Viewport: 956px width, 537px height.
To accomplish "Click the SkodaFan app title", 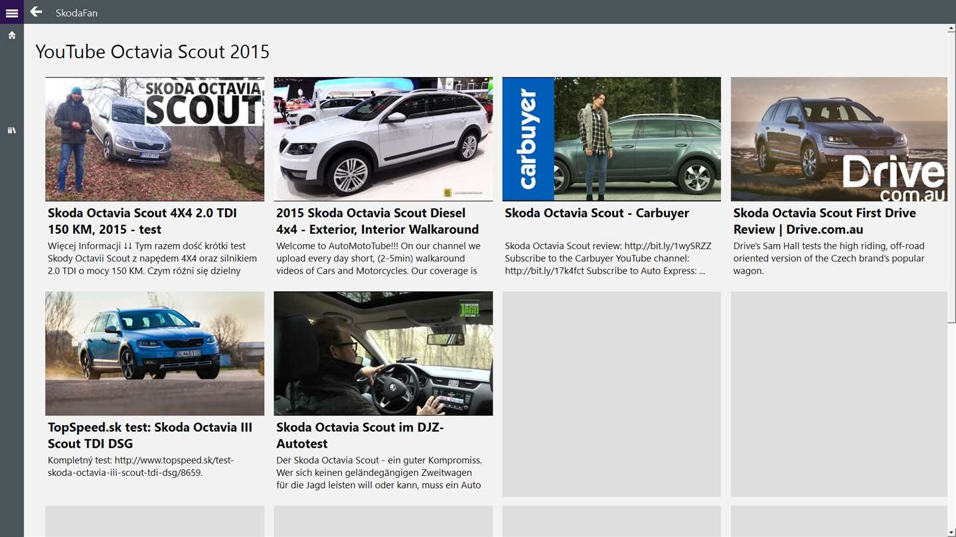I will [x=76, y=13].
